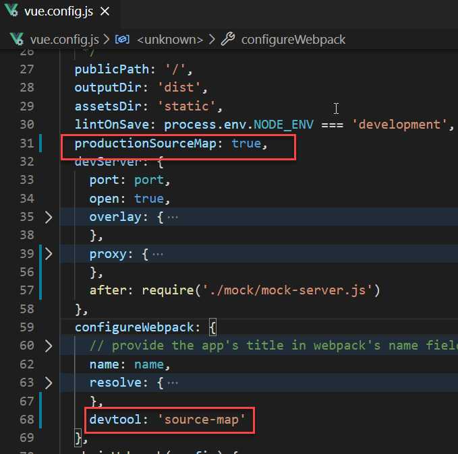458x454 pixels.
Task: Click the ellipsis after 'overlay: {'
Action: 173,218
